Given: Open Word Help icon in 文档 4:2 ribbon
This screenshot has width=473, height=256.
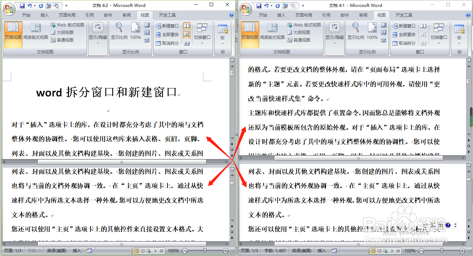Looking at the screenshot, I should 231,15.
